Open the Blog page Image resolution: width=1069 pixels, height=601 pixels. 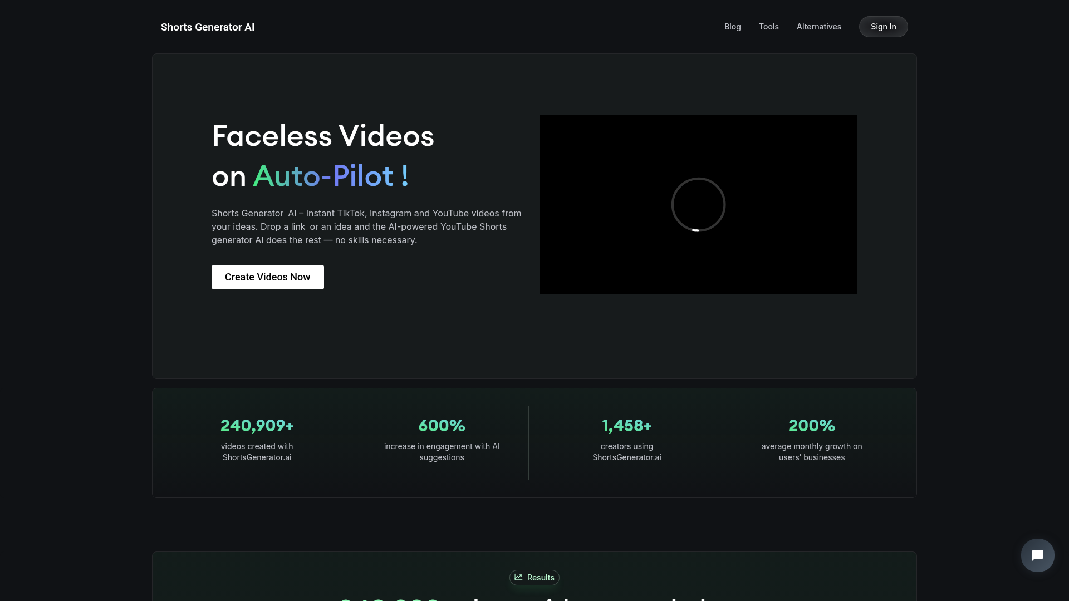click(732, 27)
